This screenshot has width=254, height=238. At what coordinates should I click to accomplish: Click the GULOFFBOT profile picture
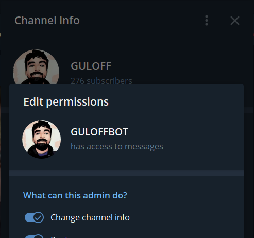click(41, 139)
